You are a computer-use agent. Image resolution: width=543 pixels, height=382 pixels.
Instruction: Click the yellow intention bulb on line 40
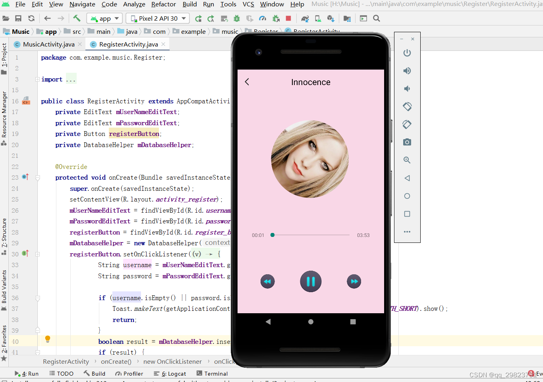click(x=48, y=339)
